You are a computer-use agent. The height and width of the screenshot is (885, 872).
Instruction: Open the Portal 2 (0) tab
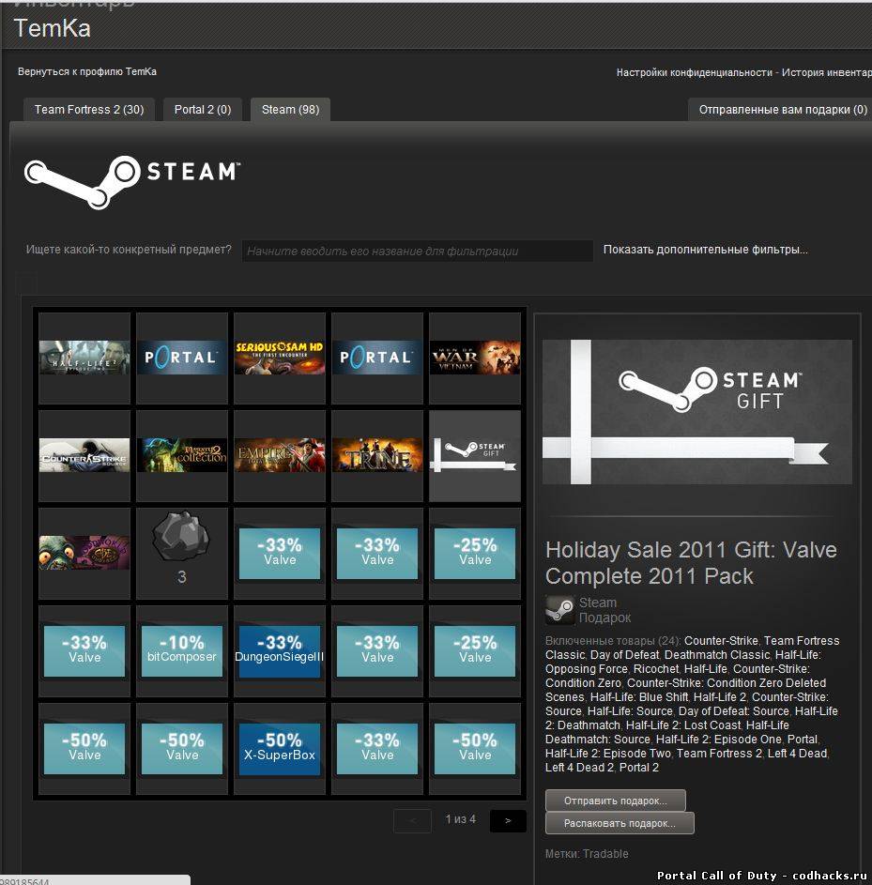point(203,110)
